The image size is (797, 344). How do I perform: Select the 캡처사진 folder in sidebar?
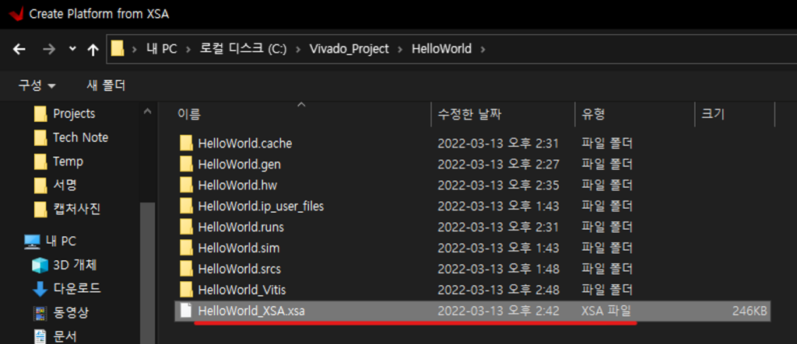click(x=77, y=209)
